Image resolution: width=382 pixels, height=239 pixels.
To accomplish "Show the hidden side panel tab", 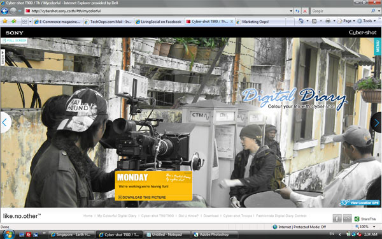I will (3, 57).
